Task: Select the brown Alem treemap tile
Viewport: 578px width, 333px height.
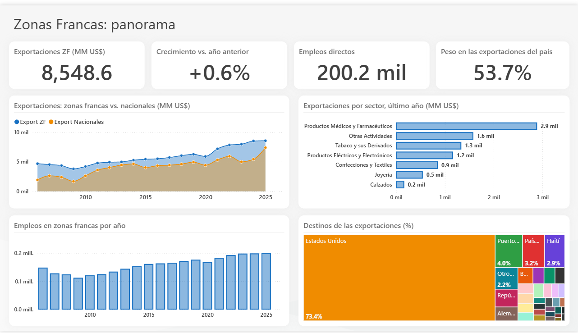Action: (x=506, y=314)
